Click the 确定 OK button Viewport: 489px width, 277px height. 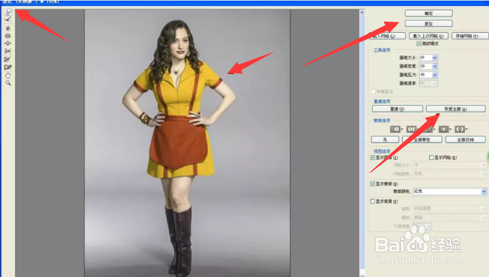(428, 13)
